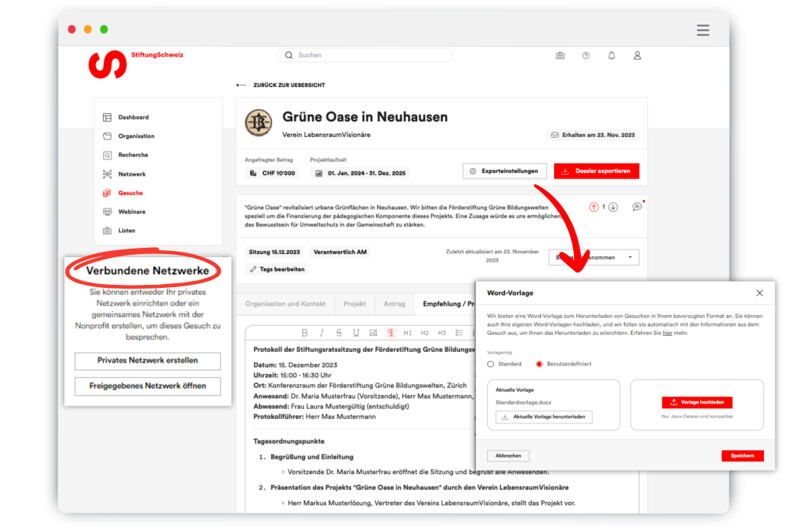Open the hamburger menu
Image resolution: width=788 pixels, height=532 pixels.
(x=703, y=30)
